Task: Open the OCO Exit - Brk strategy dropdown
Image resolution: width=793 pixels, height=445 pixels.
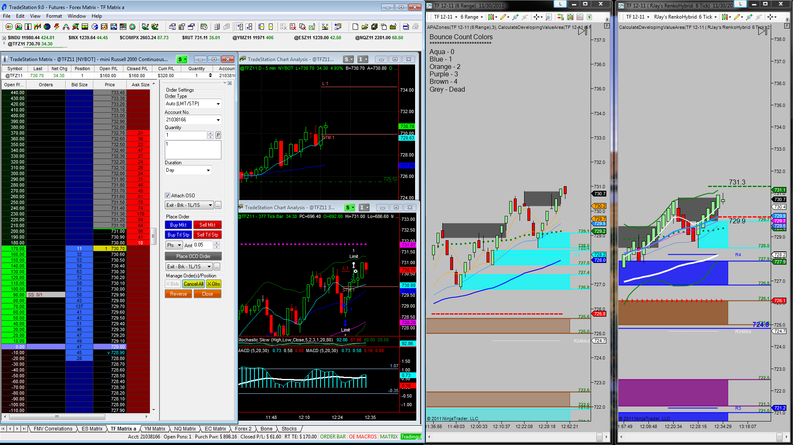Action: coord(189,267)
